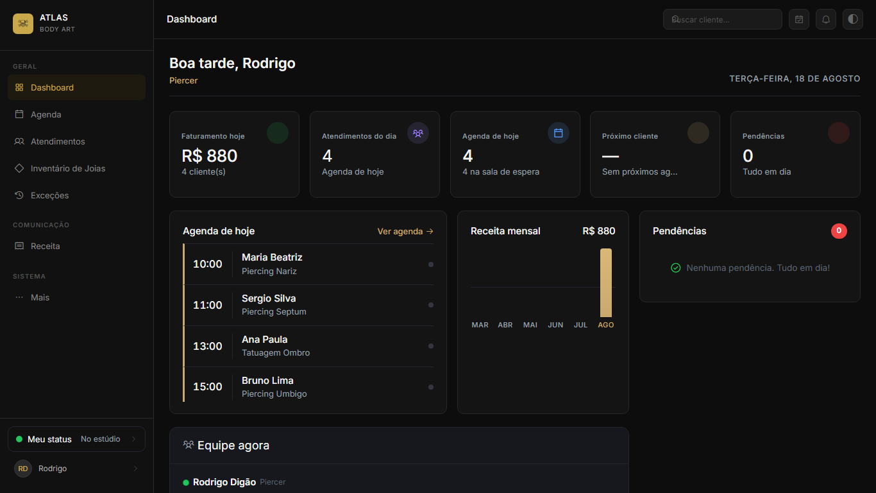Click the 'Tudo em dia' text on Pendências card
This screenshot has height=493, width=876.
767,172
